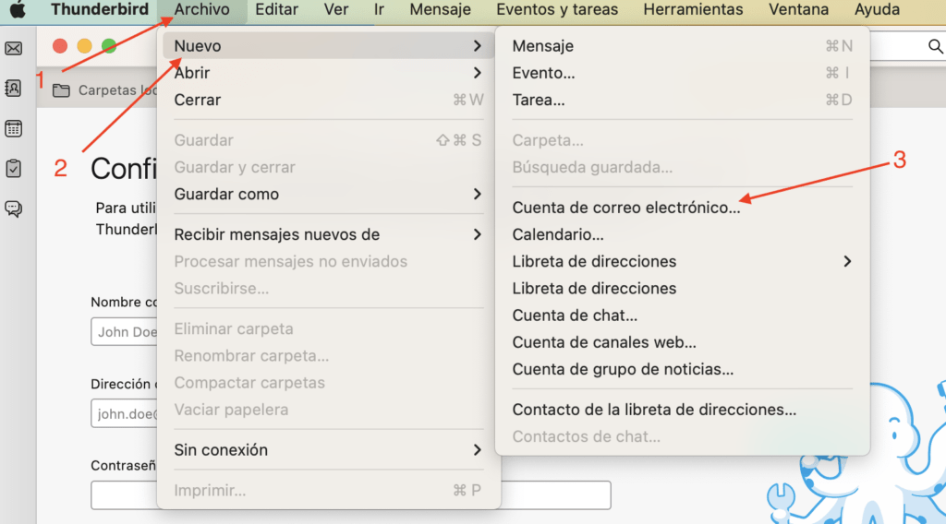Open the Address Book sidebar icon
This screenshot has height=524, width=946.
click(13, 89)
